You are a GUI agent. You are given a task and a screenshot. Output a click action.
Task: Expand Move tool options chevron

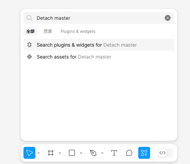39,153
